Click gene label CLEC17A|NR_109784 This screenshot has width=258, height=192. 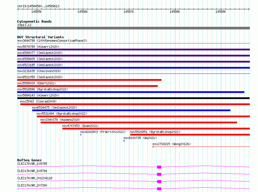point(32,171)
